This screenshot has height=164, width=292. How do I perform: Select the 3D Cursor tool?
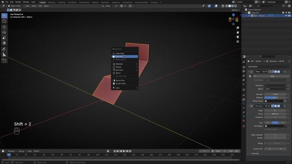click(x=4, y=21)
